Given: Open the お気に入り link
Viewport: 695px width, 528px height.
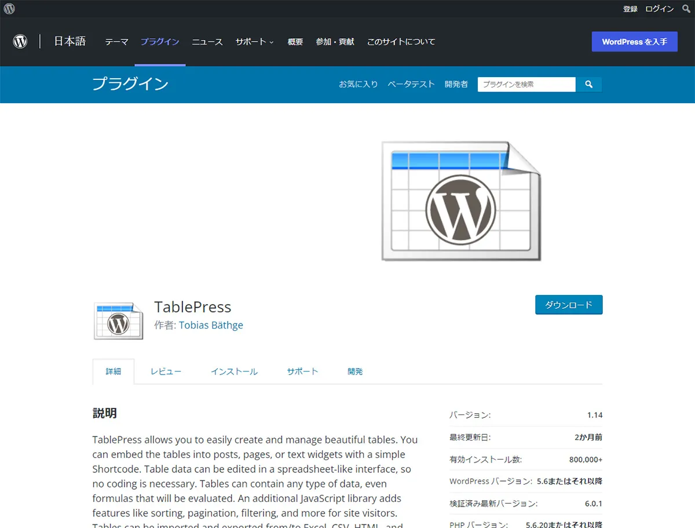Looking at the screenshot, I should [358, 84].
